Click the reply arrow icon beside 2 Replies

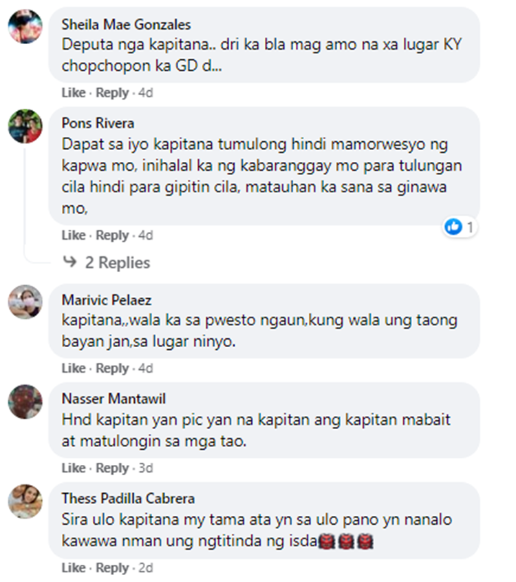pos(69,262)
